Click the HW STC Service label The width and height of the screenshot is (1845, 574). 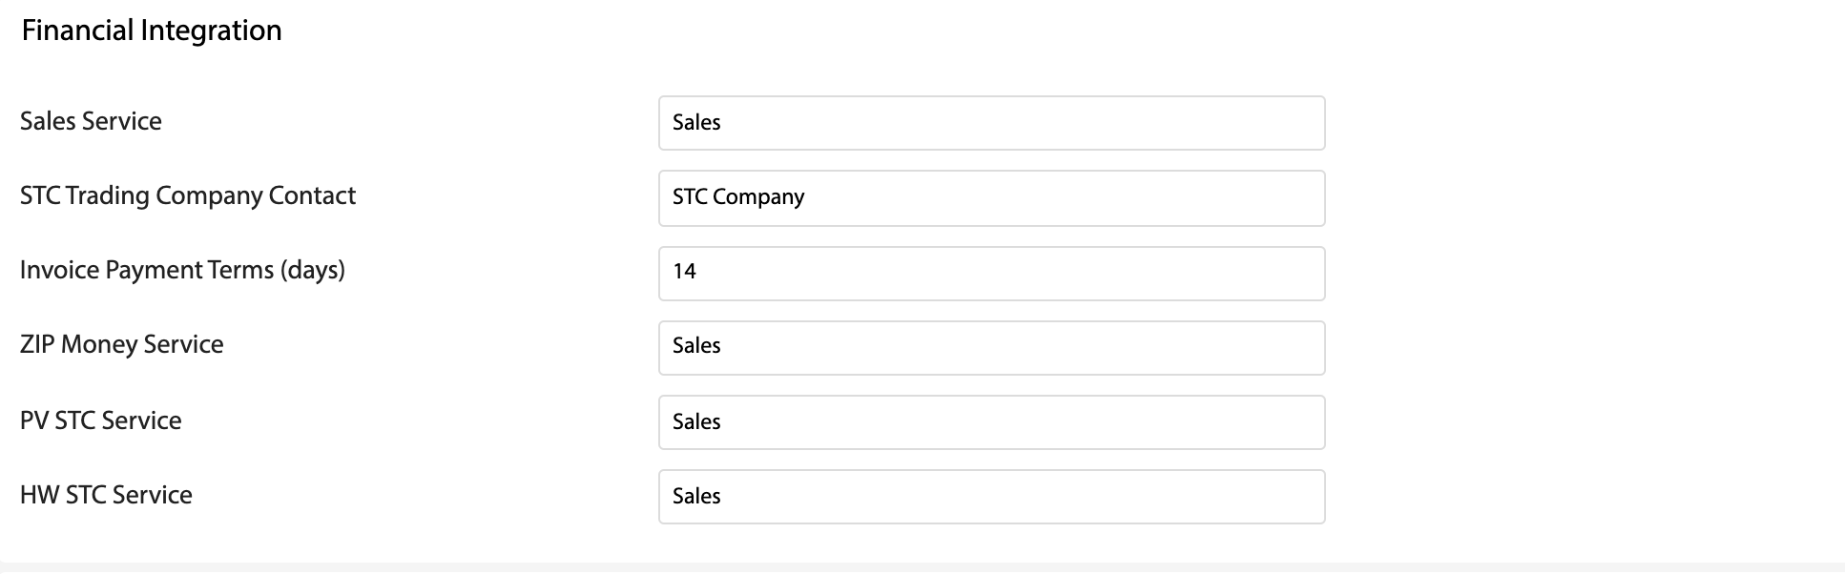coord(106,495)
